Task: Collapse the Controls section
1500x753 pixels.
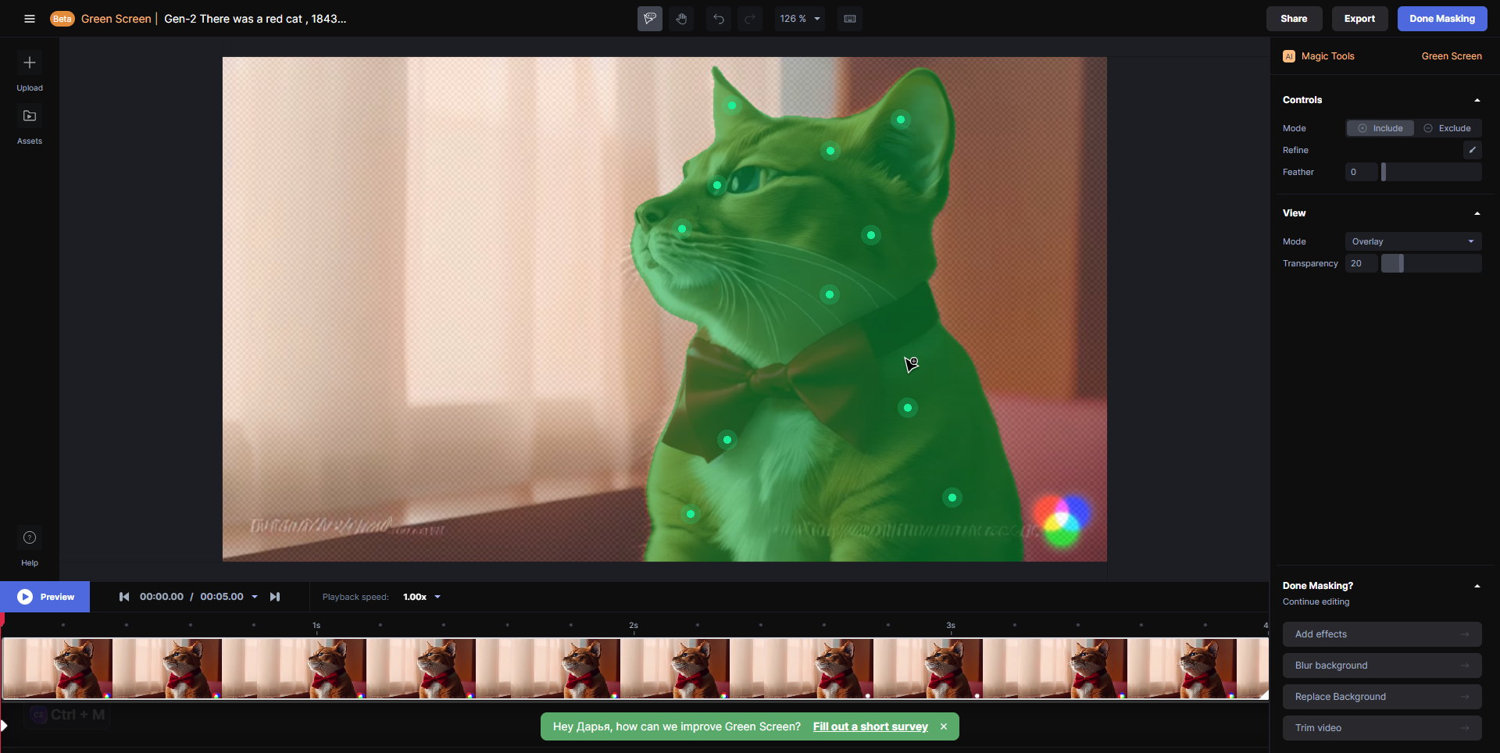Action: coord(1477,100)
